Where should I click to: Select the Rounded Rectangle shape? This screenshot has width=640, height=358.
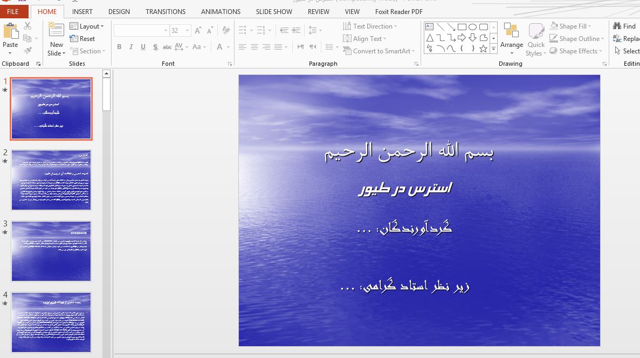[484, 27]
